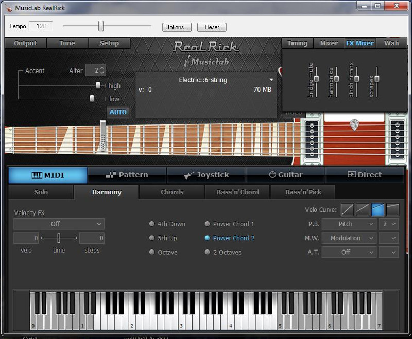Open the M.W. Modulation dropdown
The height and width of the screenshot is (339, 412).
(349, 238)
